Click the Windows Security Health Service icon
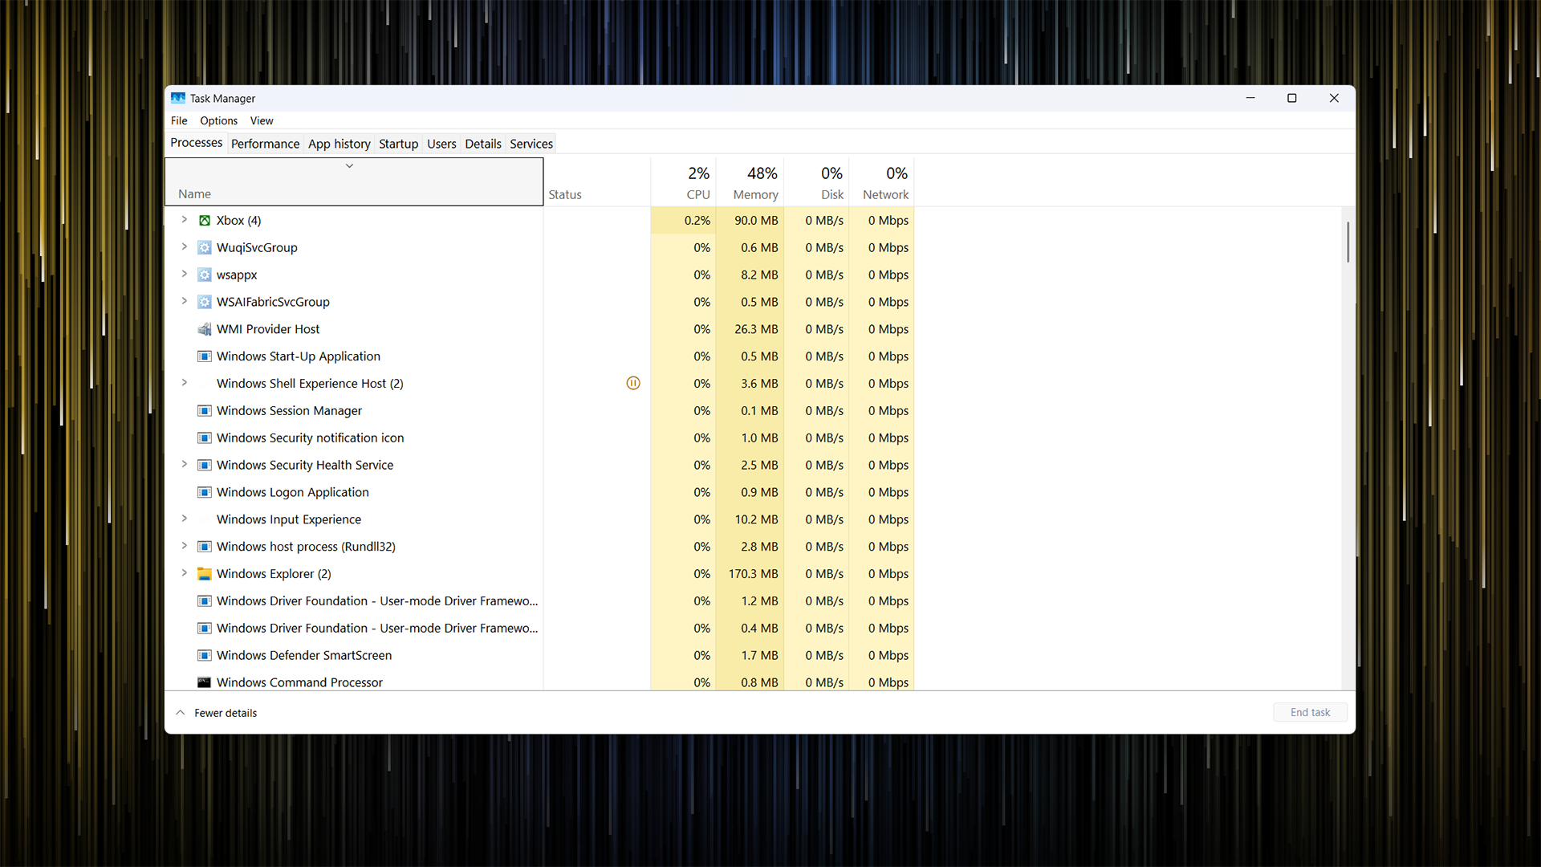 (x=205, y=466)
